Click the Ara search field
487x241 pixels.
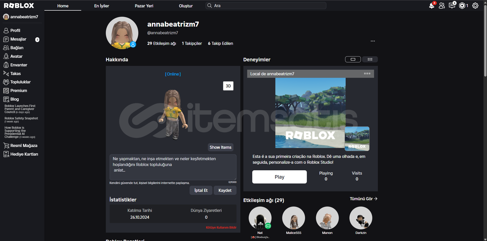pyautogui.click(x=266, y=6)
